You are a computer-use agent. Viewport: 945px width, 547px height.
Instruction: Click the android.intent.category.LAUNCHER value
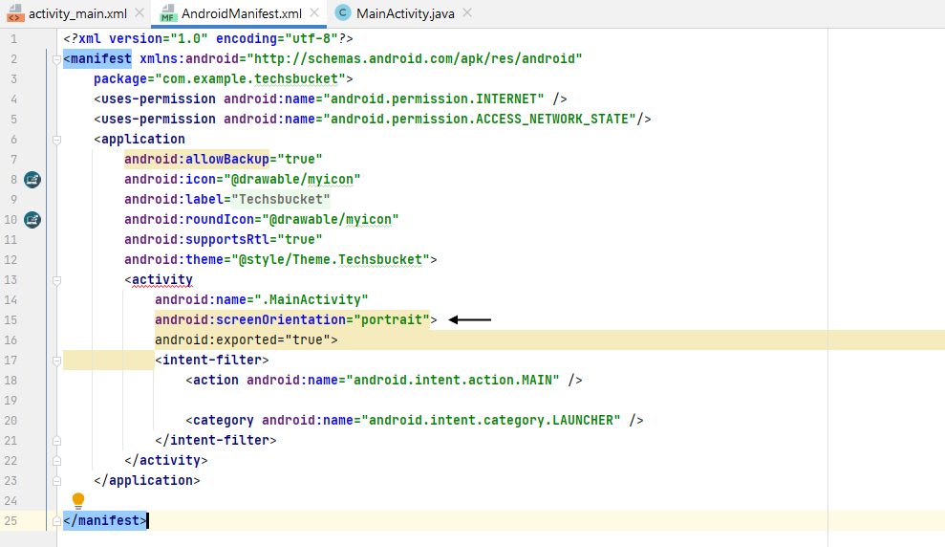point(491,421)
